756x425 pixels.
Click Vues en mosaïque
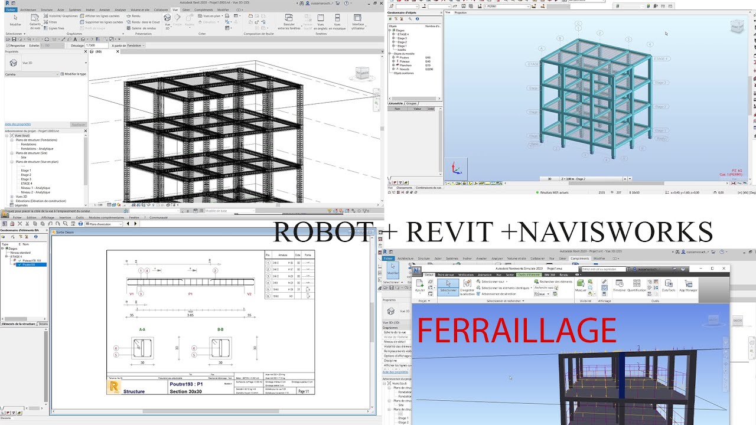(x=338, y=22)
